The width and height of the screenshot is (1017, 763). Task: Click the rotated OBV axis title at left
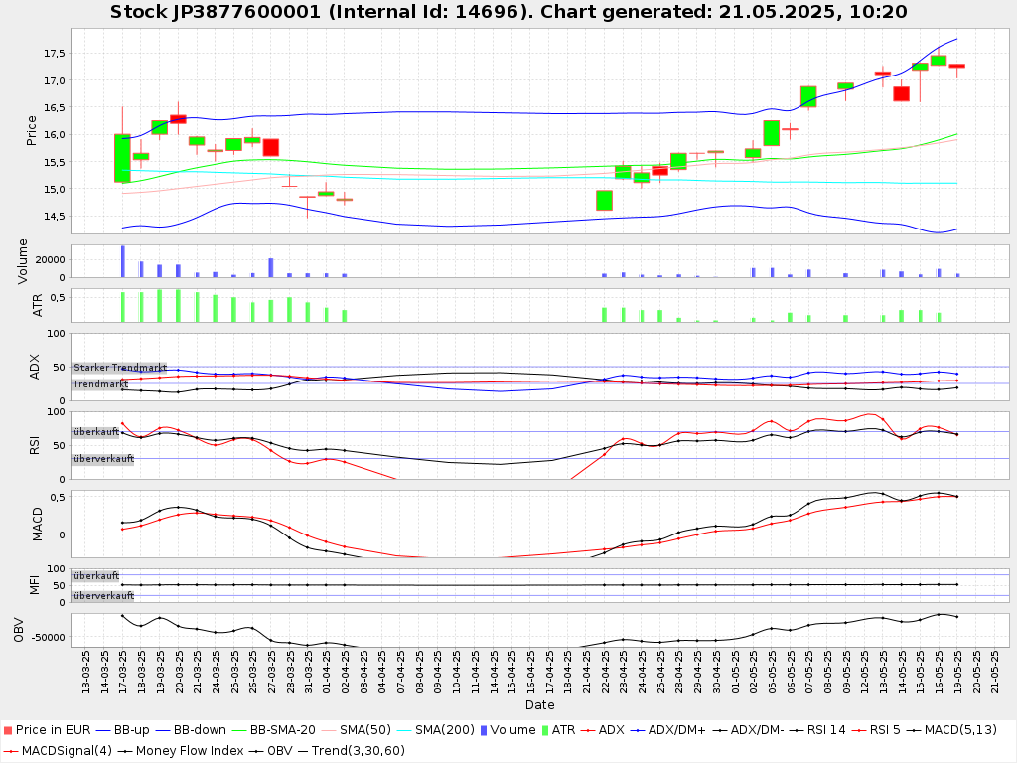click(18, 629)
